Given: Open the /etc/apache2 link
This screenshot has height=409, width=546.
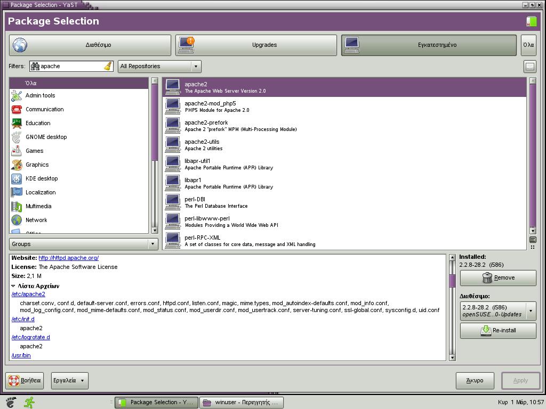Looking at the screenshot, I should [x=28, y=294].
